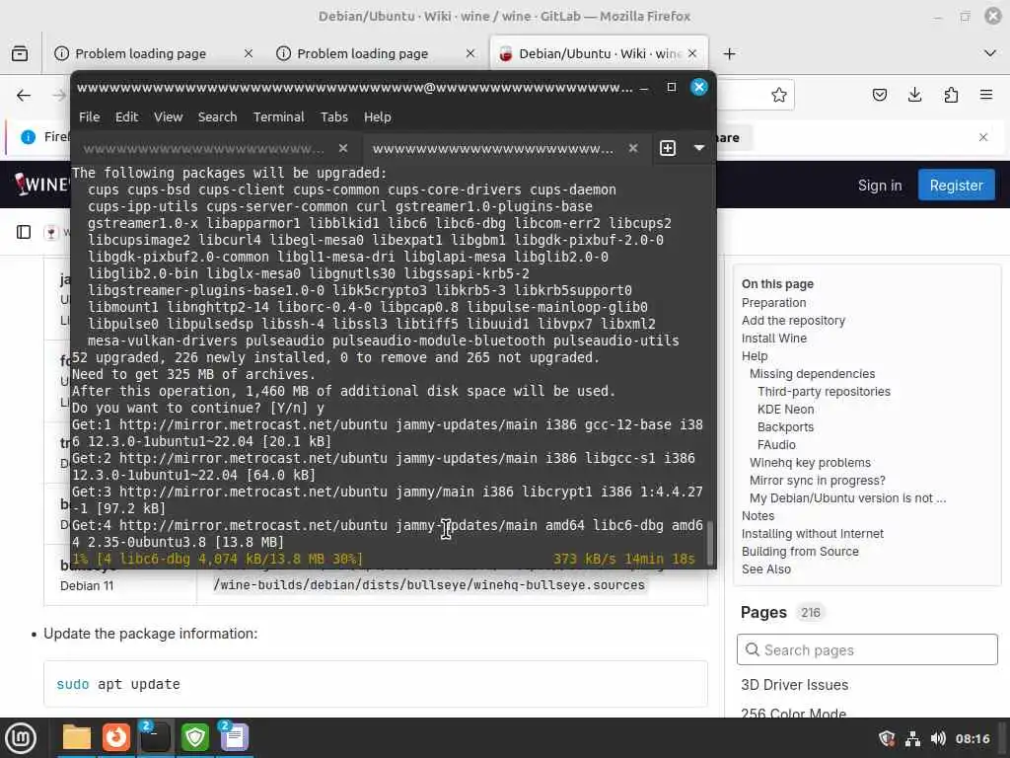
Task: Open Firefox from the taskbar
Action: [116, 737]
